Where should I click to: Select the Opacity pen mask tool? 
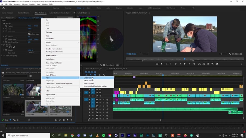(14, 47)
